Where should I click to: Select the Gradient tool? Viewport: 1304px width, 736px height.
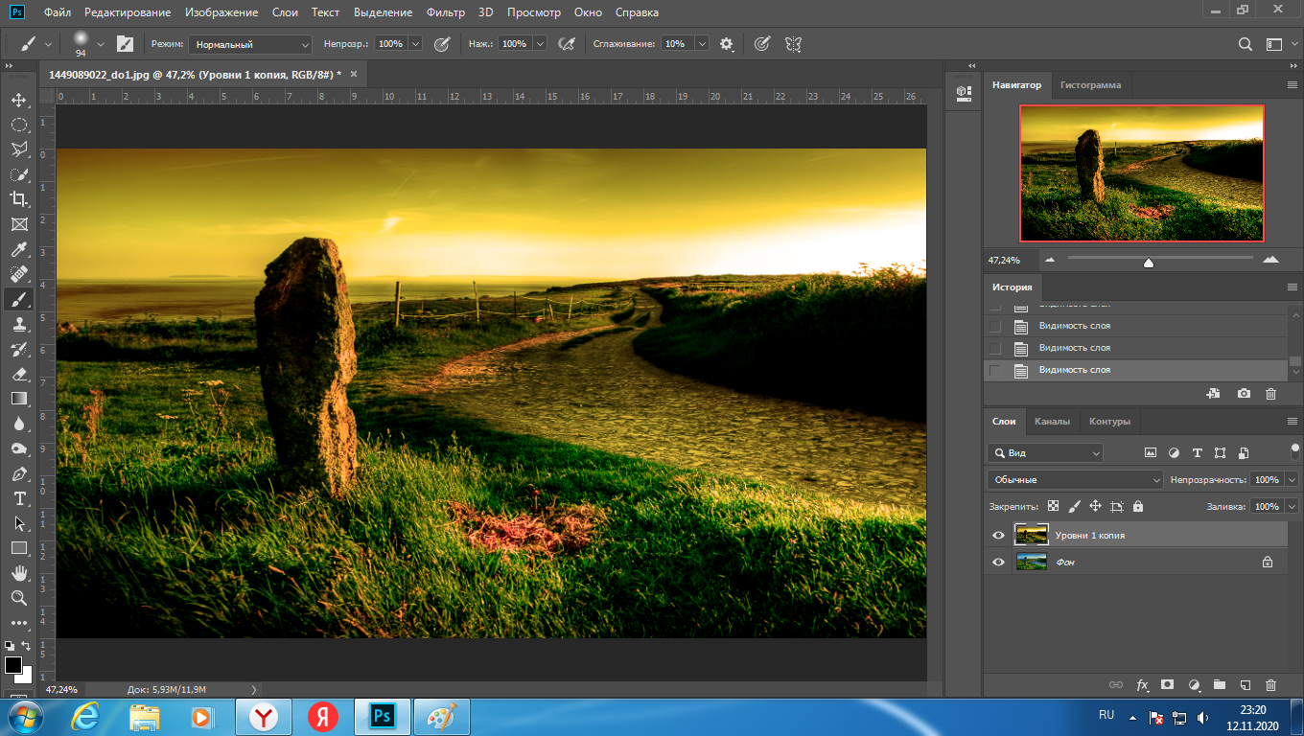click(x=19, y=399)
